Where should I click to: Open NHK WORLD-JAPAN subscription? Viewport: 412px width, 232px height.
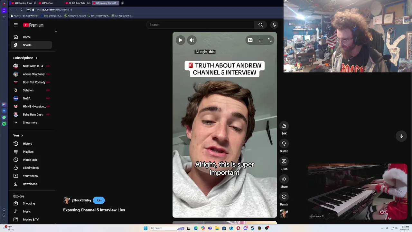31,66
